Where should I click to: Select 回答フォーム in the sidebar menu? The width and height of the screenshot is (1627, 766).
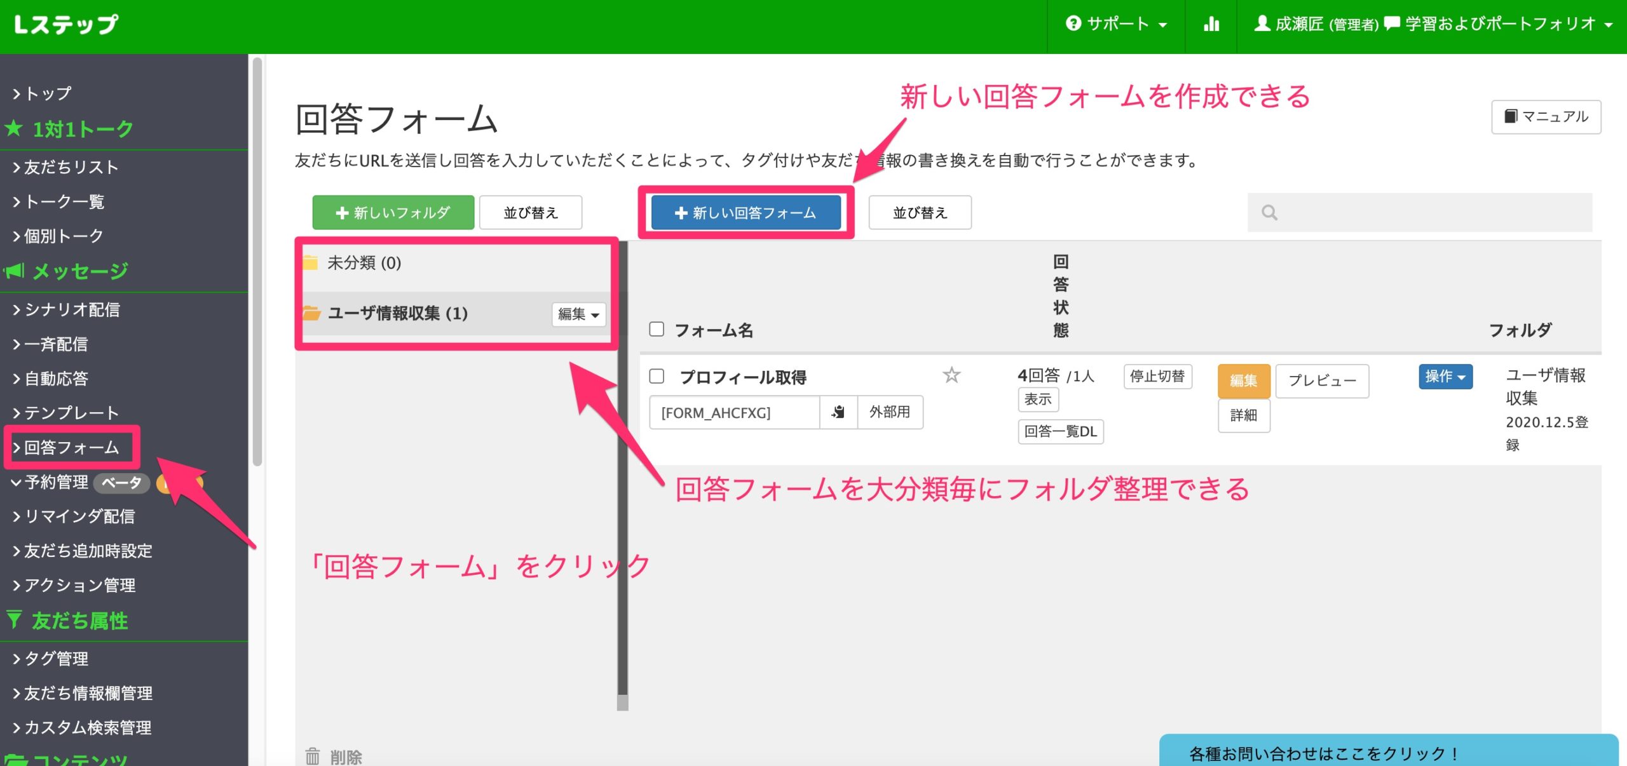click(71, 448)
